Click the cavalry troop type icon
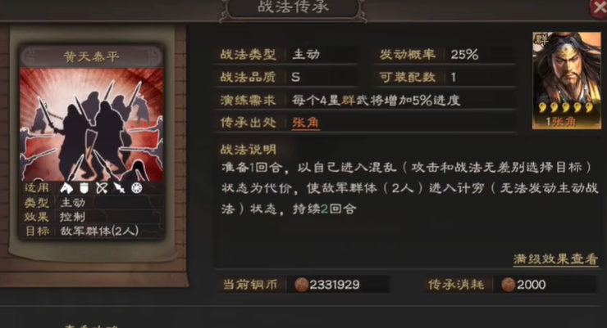This screenshot has height=328, width=607. click(66, 188)
